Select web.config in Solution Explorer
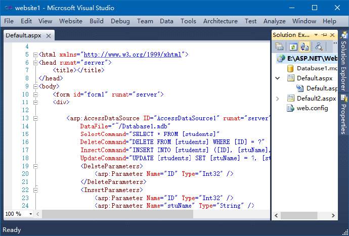This screenshot has height=236, width=349. tap(312, 108)
